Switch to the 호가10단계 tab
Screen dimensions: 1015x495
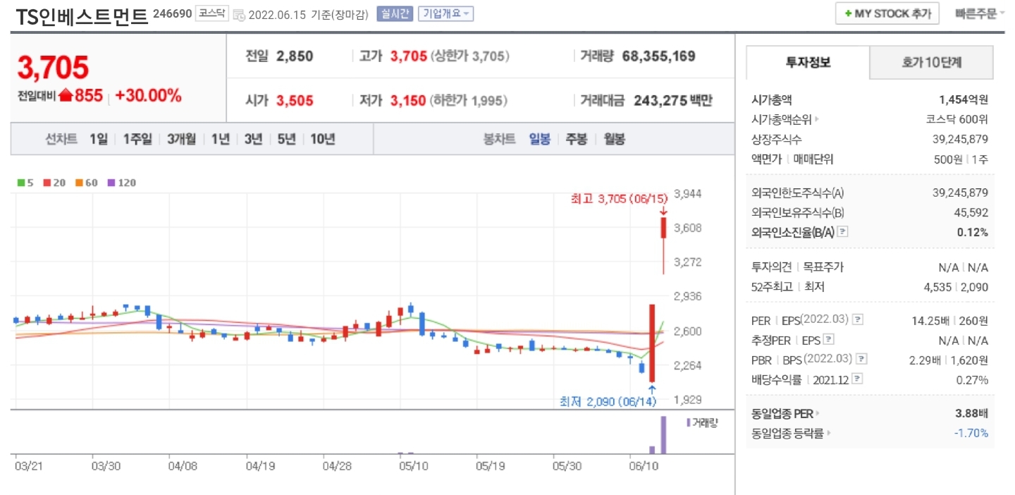point(931,62)
